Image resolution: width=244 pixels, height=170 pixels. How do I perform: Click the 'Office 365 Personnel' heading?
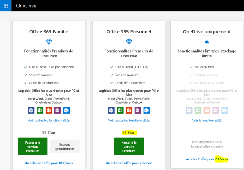pos(129,32)
